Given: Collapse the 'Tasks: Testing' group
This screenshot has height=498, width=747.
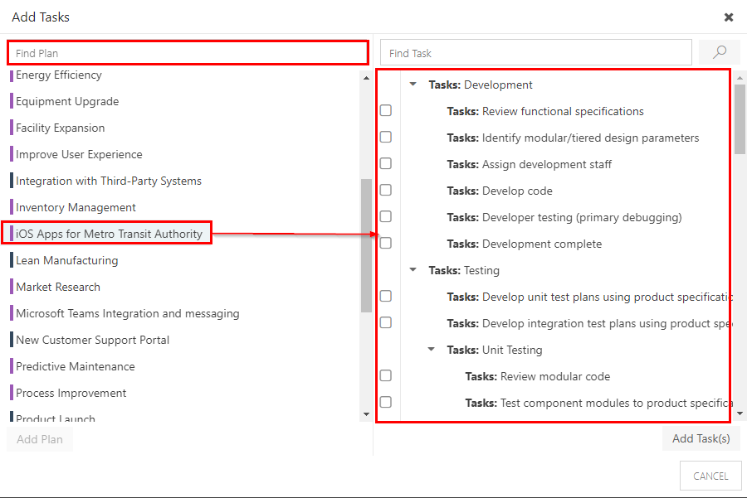Looking at the screenshot, I should [413, 269].
